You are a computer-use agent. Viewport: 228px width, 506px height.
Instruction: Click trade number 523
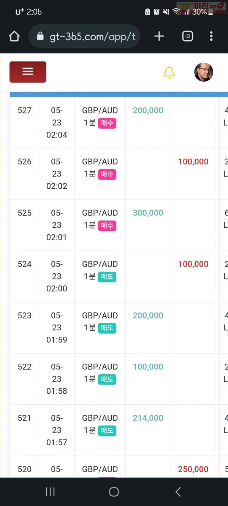pyautogui.click(x=25, y=315)
